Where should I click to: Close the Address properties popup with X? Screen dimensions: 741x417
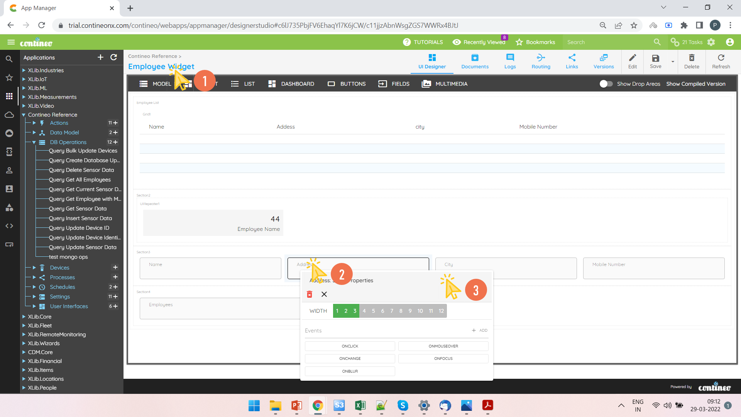pyautogui.click(x=324, y=294)
